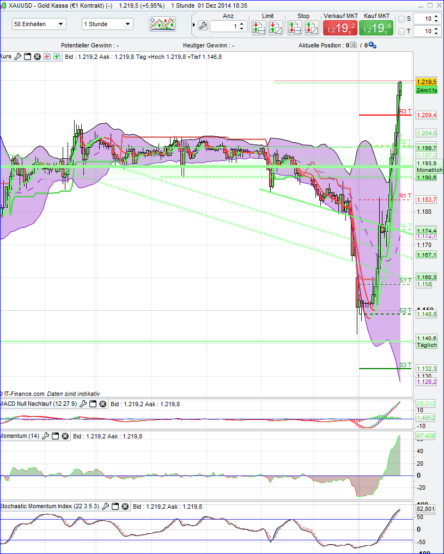This screenshot has height=554, width=444.
Task: Increase Anz quantity with the stepper arrow
Action: tap(242, 22)
